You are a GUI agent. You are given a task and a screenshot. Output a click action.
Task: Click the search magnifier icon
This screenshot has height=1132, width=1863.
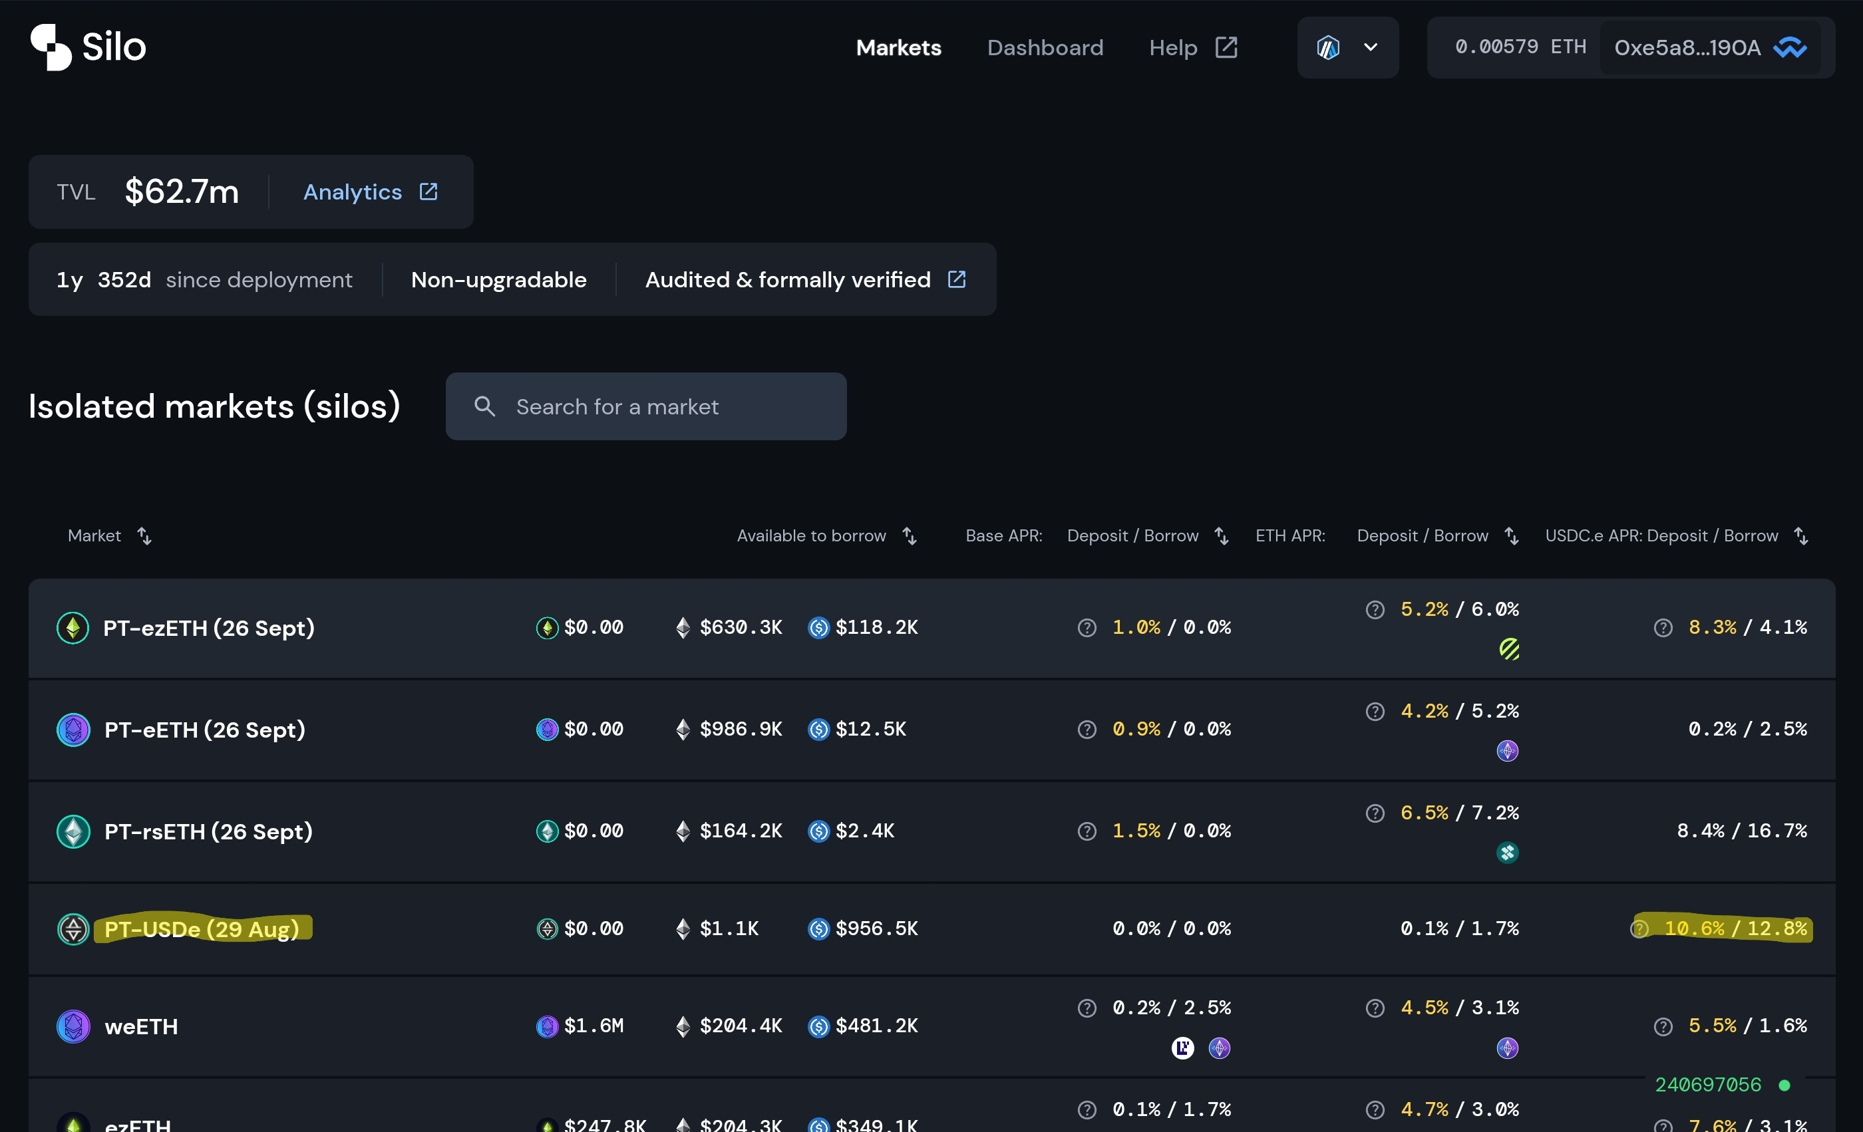(484, 406)
